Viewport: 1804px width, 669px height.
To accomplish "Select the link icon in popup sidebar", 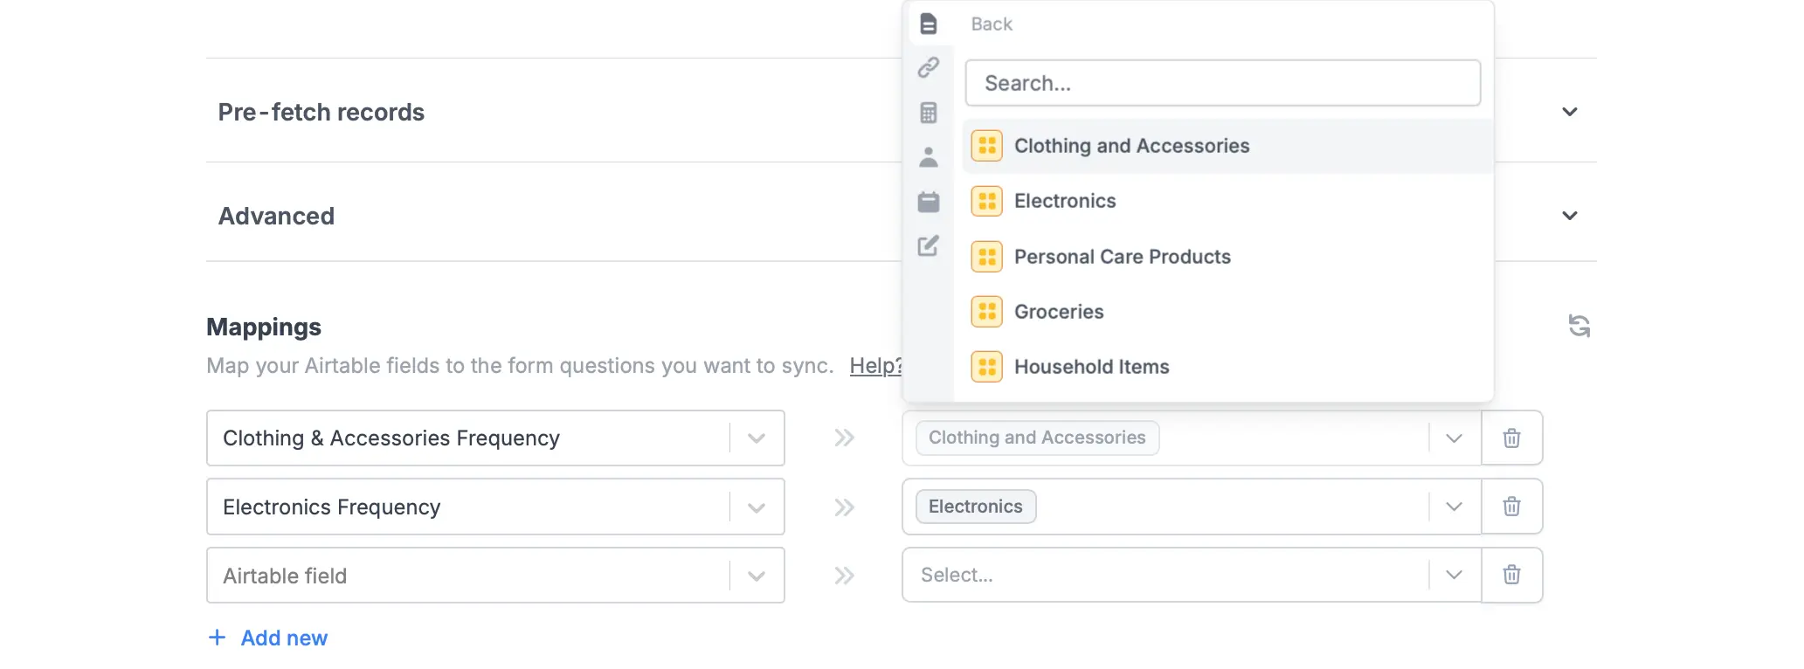I will tap(929, 67).
